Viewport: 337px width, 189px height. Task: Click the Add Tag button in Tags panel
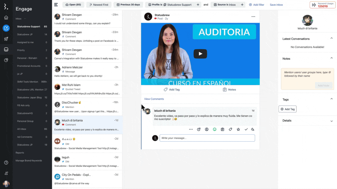pyautogui.click(x=288, y=109)
